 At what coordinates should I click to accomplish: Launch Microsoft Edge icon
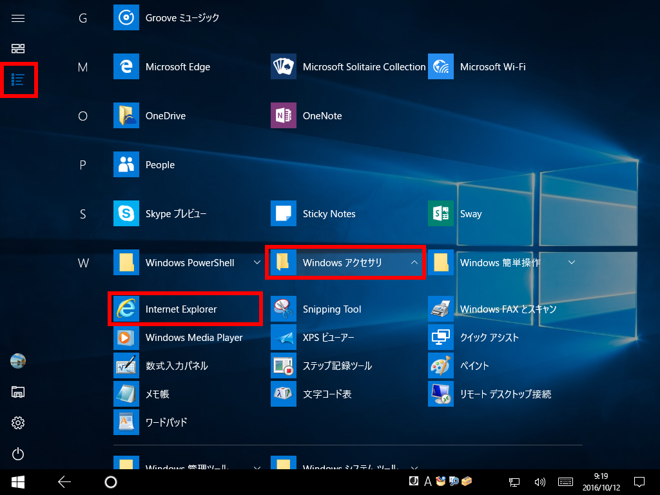[x=126, y=66]
